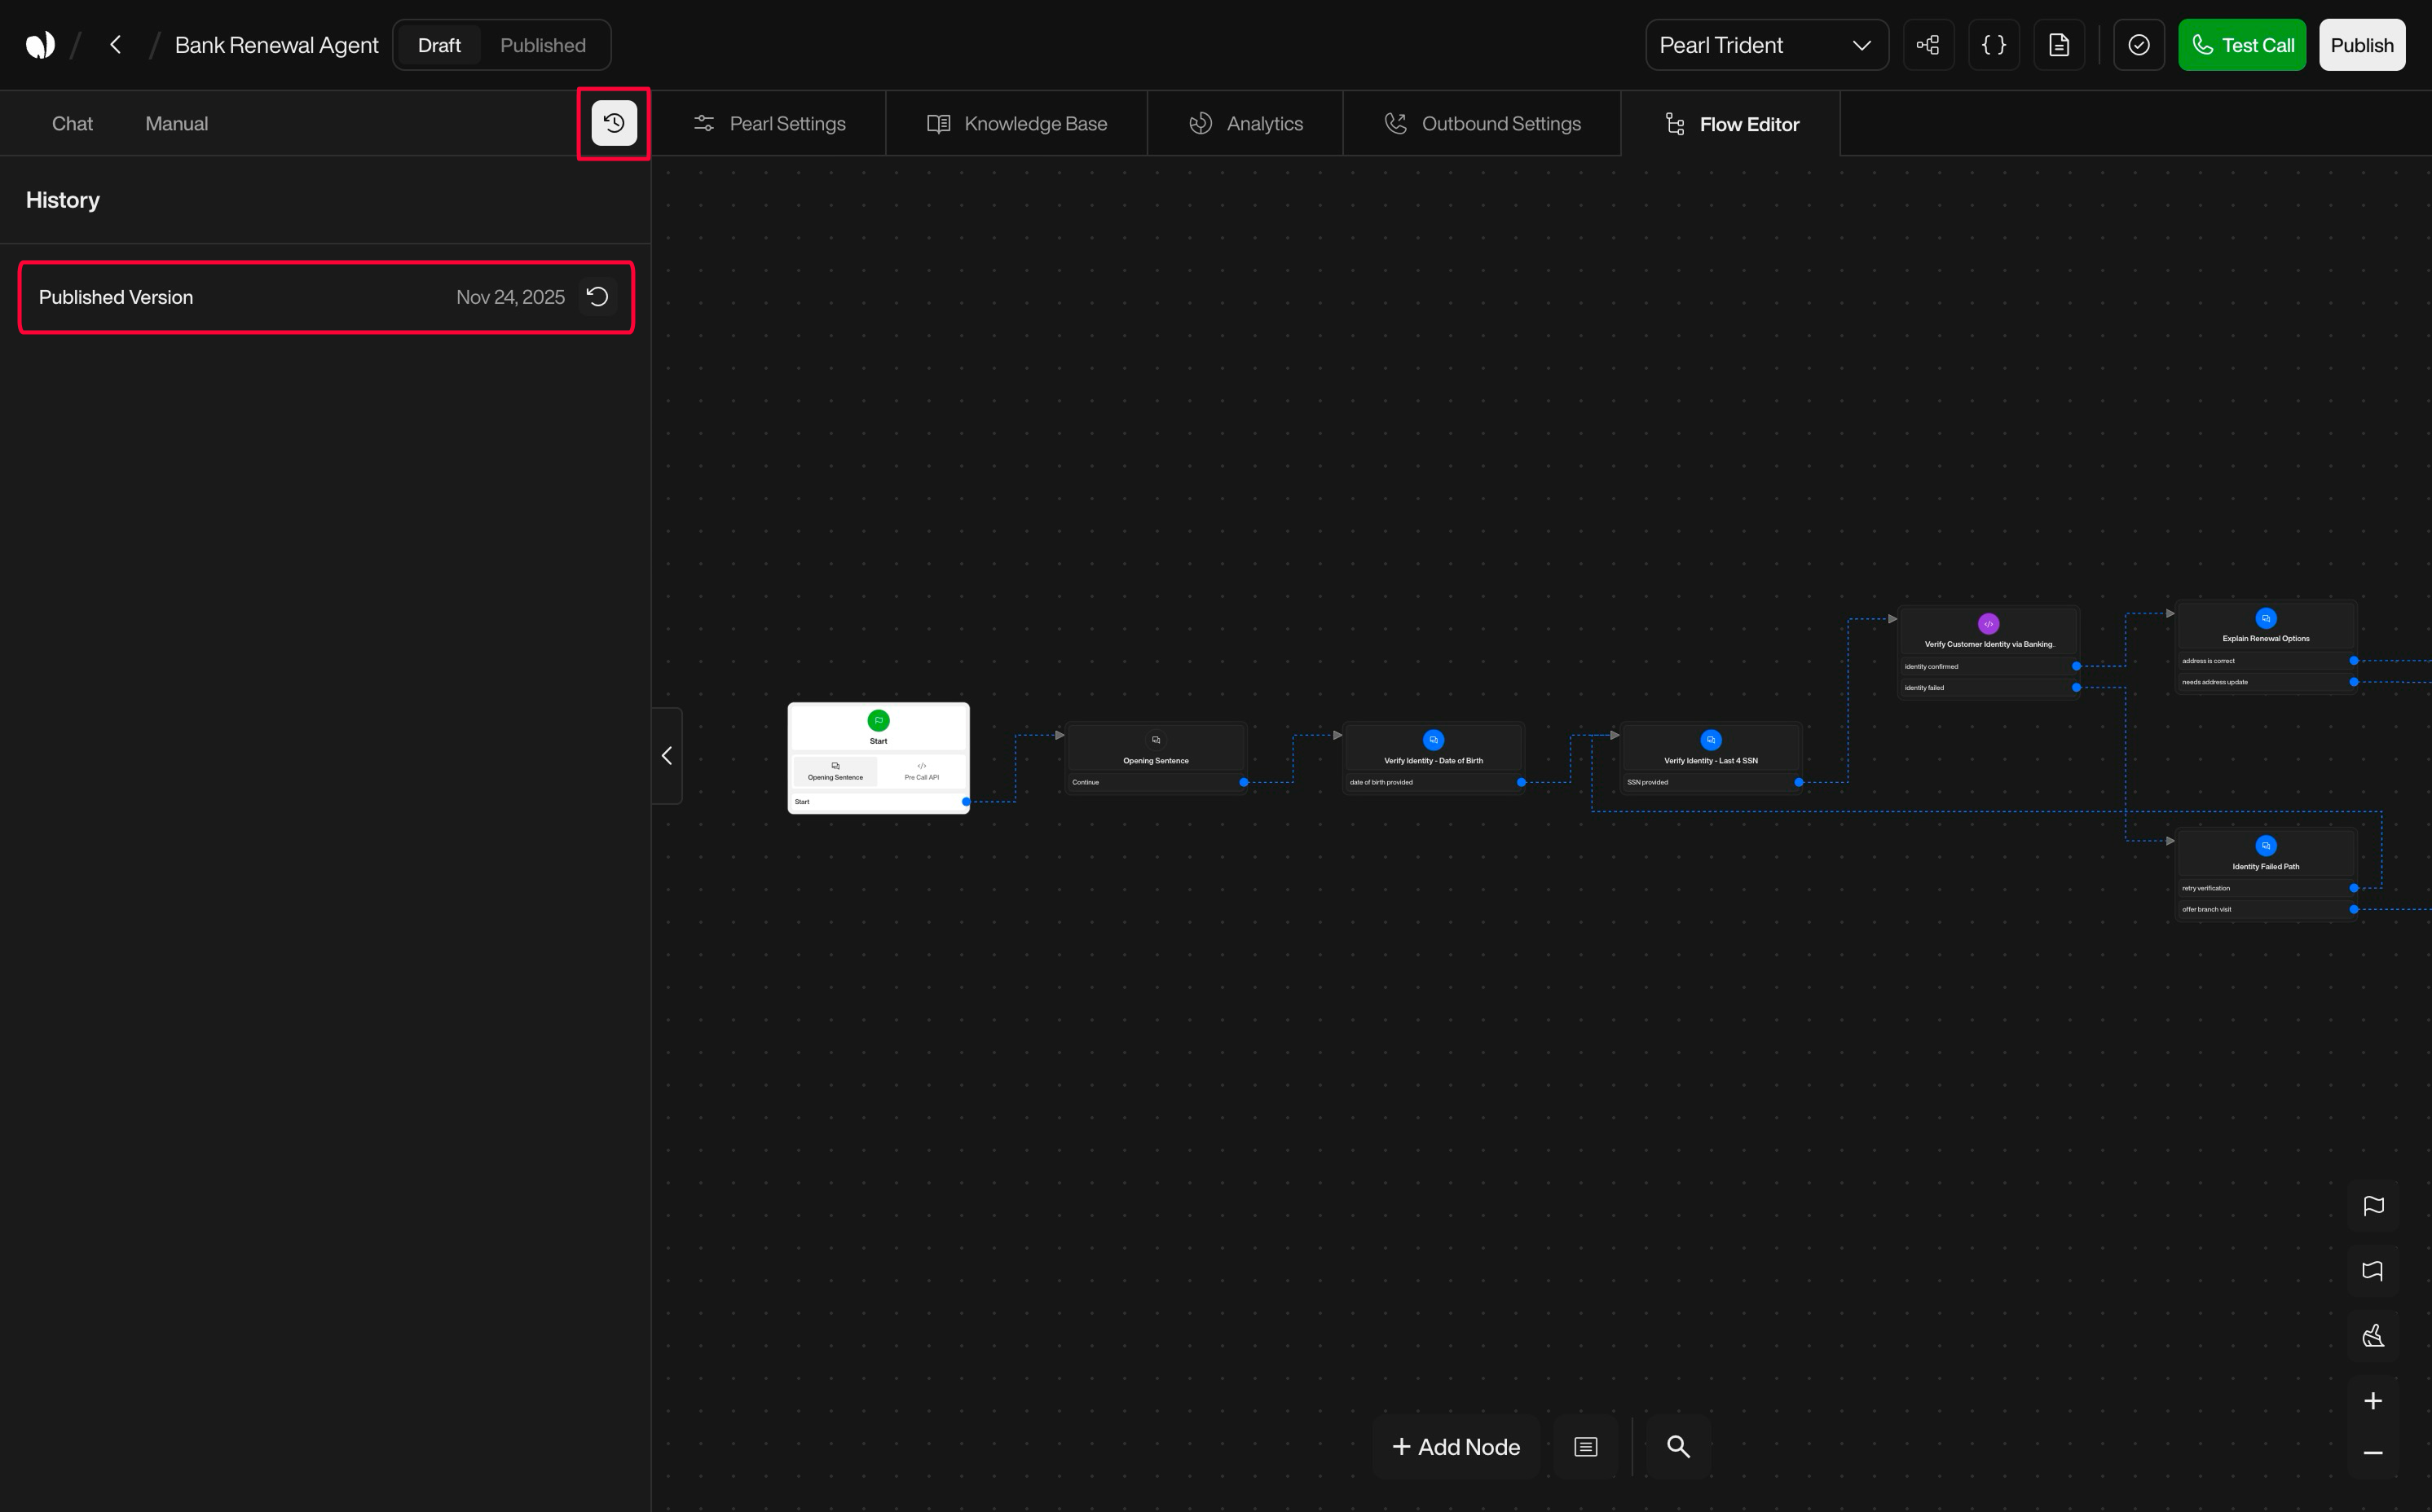Open the document notes icon in the toolbar
The image size is (2432, 1512).
click(2059, 44)
